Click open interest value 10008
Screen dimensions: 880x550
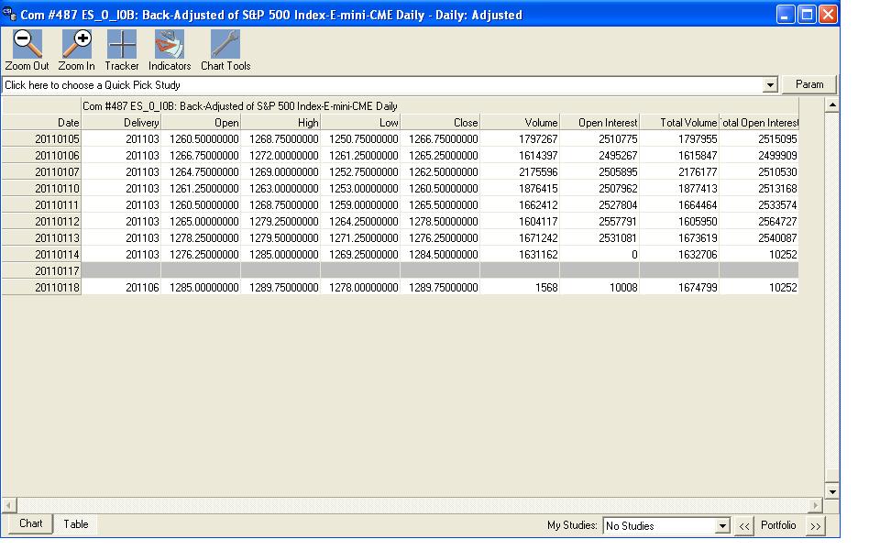tap(599, 287)
